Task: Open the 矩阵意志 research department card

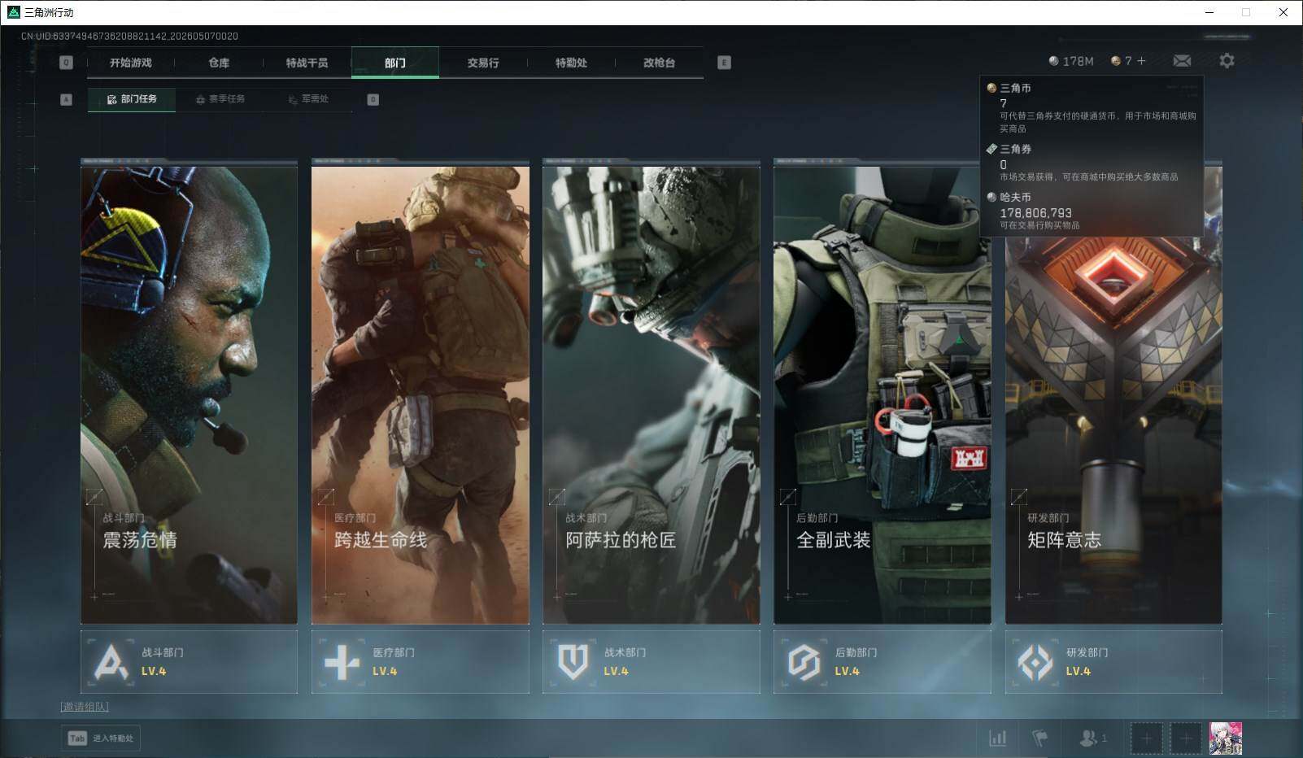Action: pos(1113,394)
